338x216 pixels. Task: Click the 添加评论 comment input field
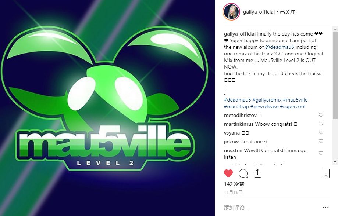271,208
